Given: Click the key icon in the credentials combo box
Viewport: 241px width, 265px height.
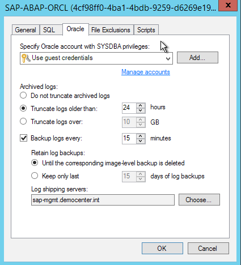Looking at the screenshot, I should (x=26, y=58).
